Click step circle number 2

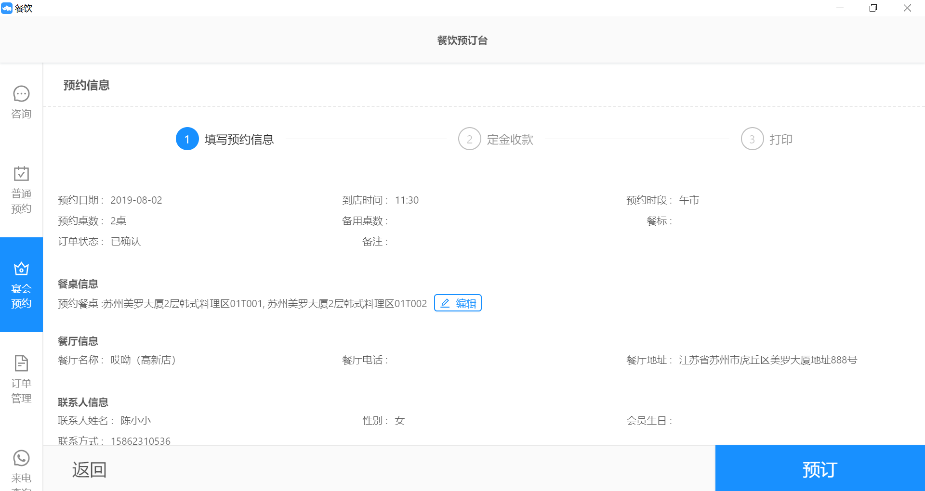pos(470,139)
